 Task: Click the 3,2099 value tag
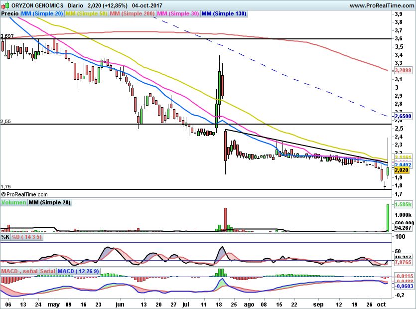point(403,70)
